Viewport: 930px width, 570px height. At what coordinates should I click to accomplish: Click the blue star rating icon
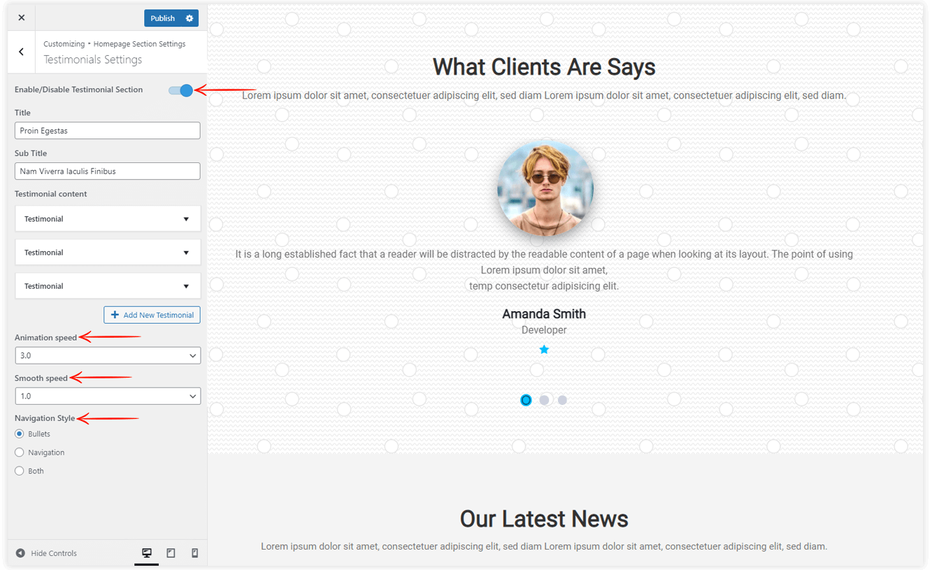pyautogui.click(x=544, y=350)
